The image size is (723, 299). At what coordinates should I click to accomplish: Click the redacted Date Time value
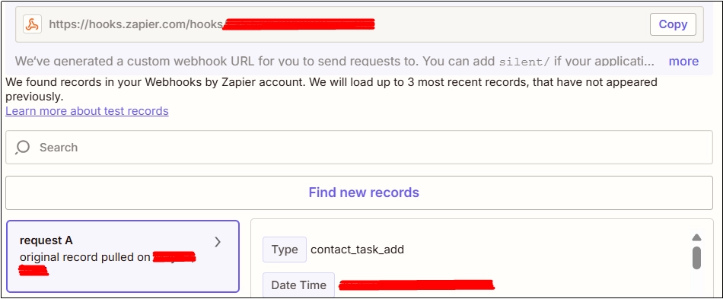tap(416, 285)
